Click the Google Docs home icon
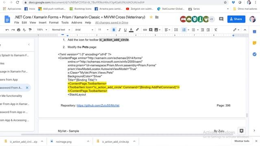This screenshot has width=260, height=146. (x=7, y=19)
